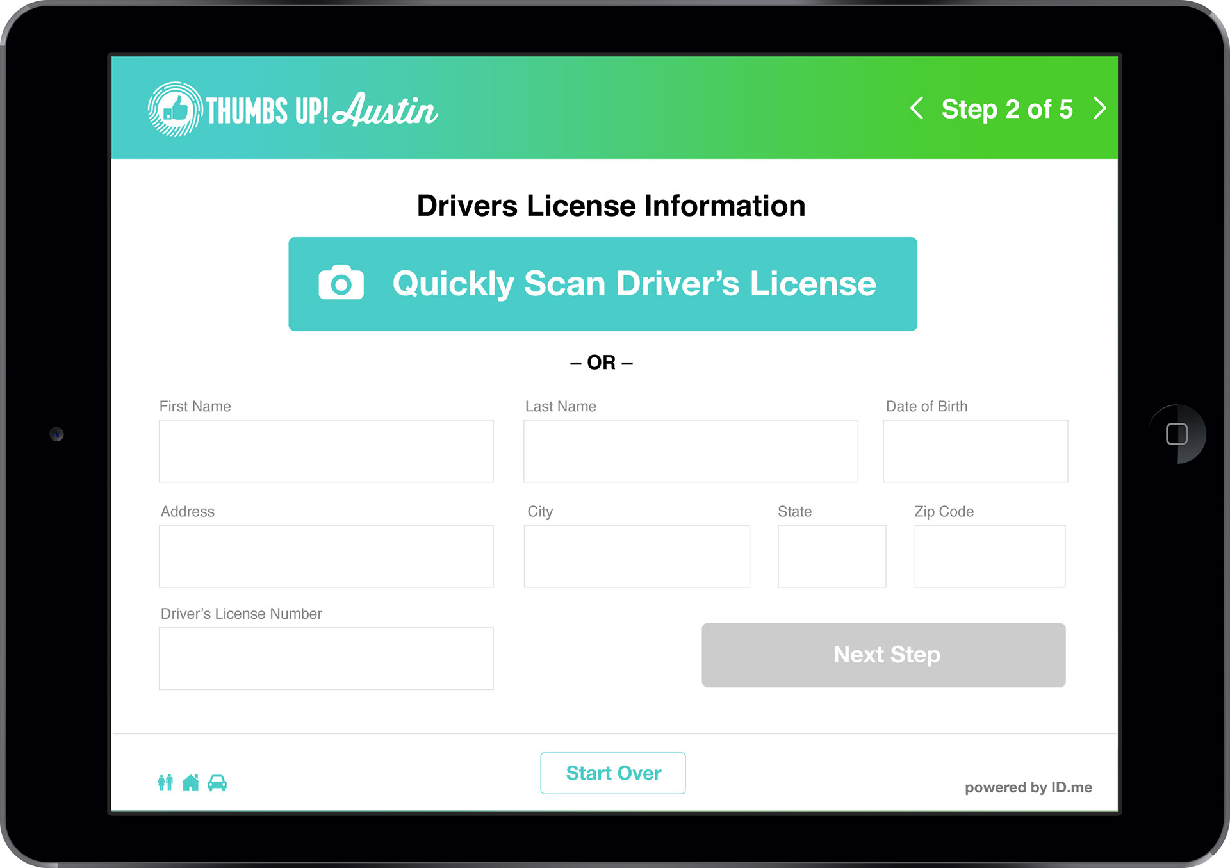Click the camera icon on scan button

point(341,283)
